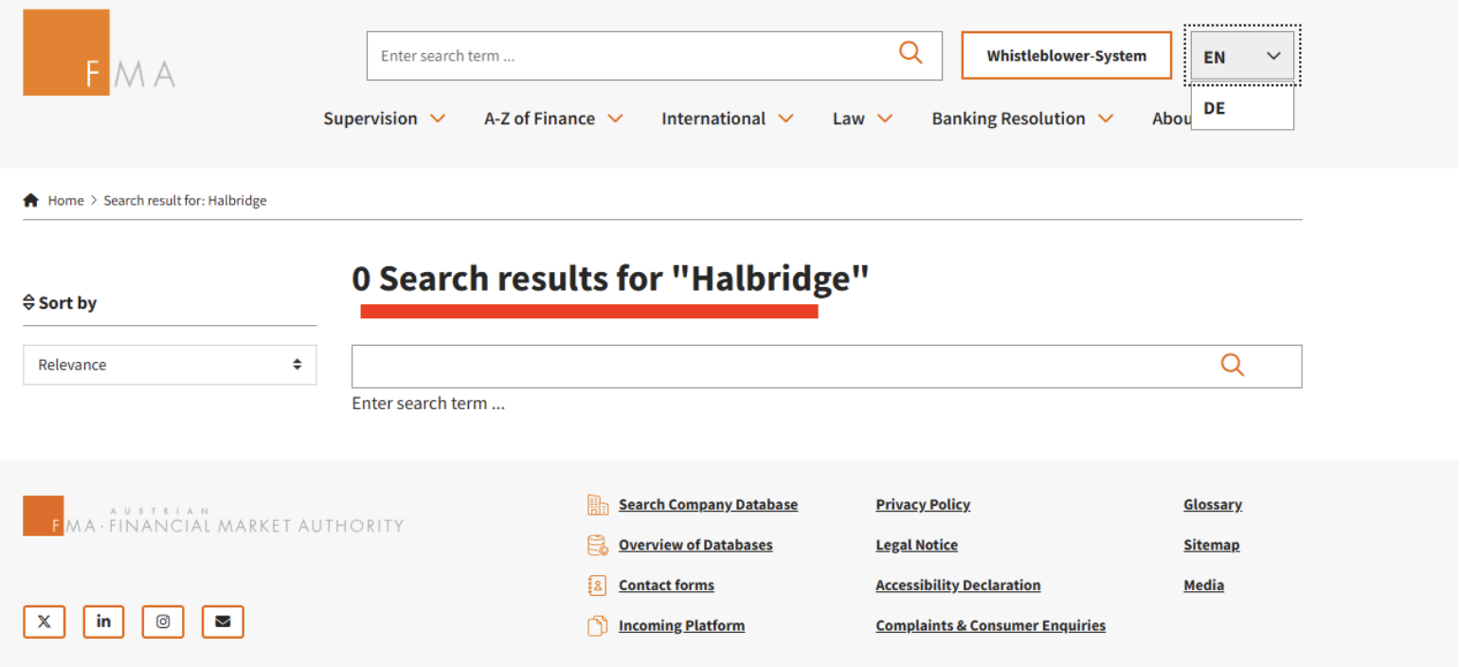Open the Privacy Policy link
The image size is (1461, 667).
(922, 504)
